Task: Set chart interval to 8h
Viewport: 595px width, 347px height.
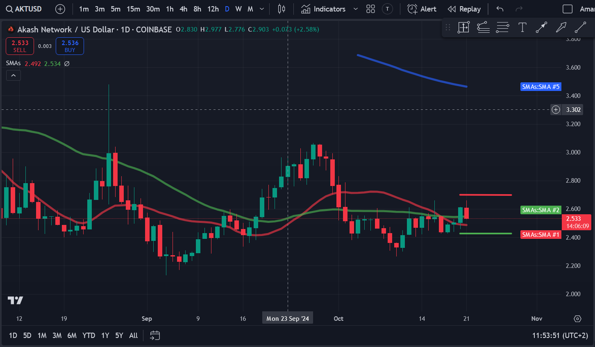Action: (x=197, y=9)
